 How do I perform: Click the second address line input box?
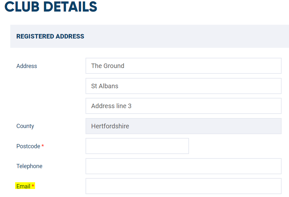183,86
